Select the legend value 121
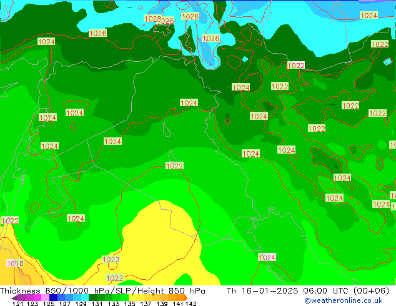The height and width of the screenshot is (306, 396). point(18,304)
